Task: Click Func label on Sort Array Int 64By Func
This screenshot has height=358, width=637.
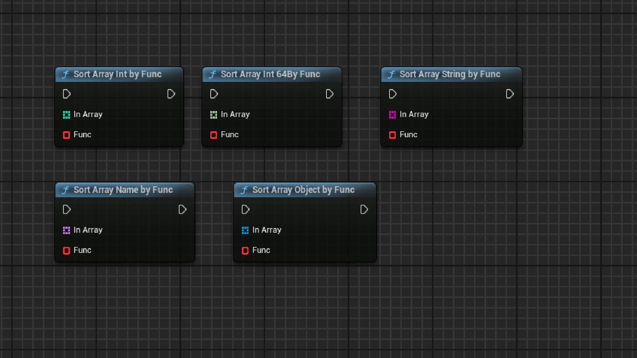Action: tap(230, 134)
